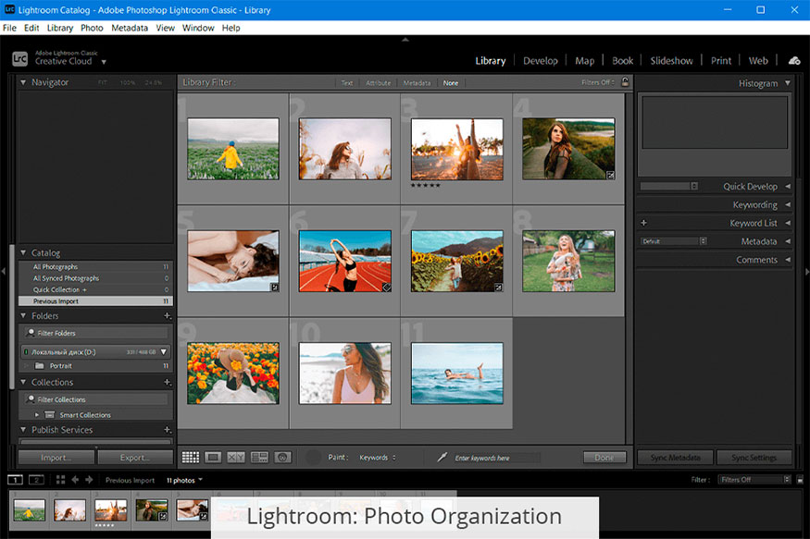810x539 pixels.
Task: Open the Paint Keywords dropdown
Action: [377, 458]
